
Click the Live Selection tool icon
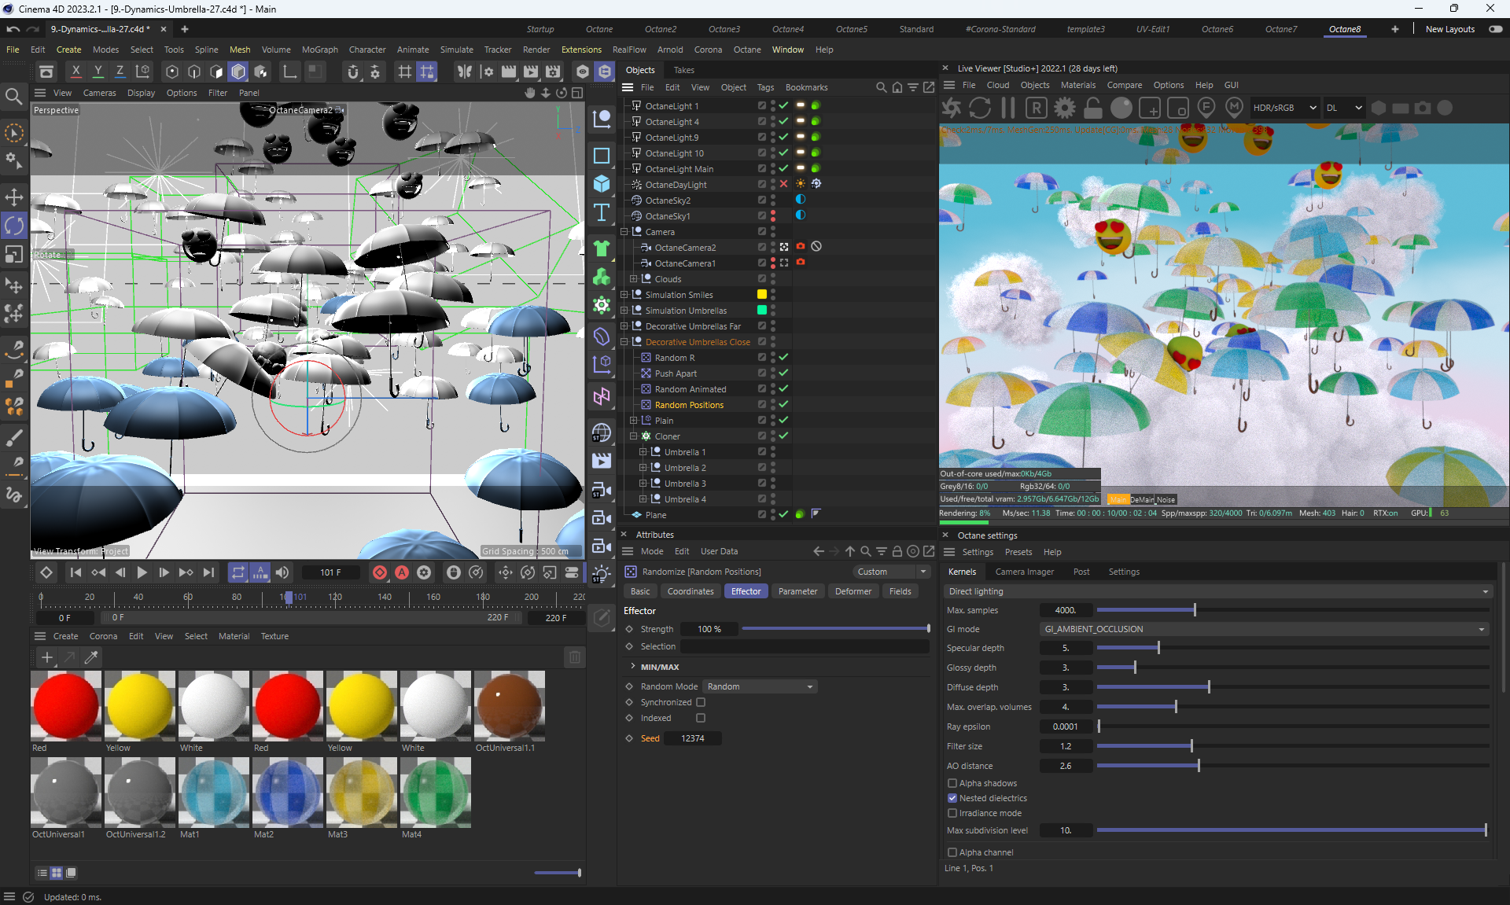[14, 133]
